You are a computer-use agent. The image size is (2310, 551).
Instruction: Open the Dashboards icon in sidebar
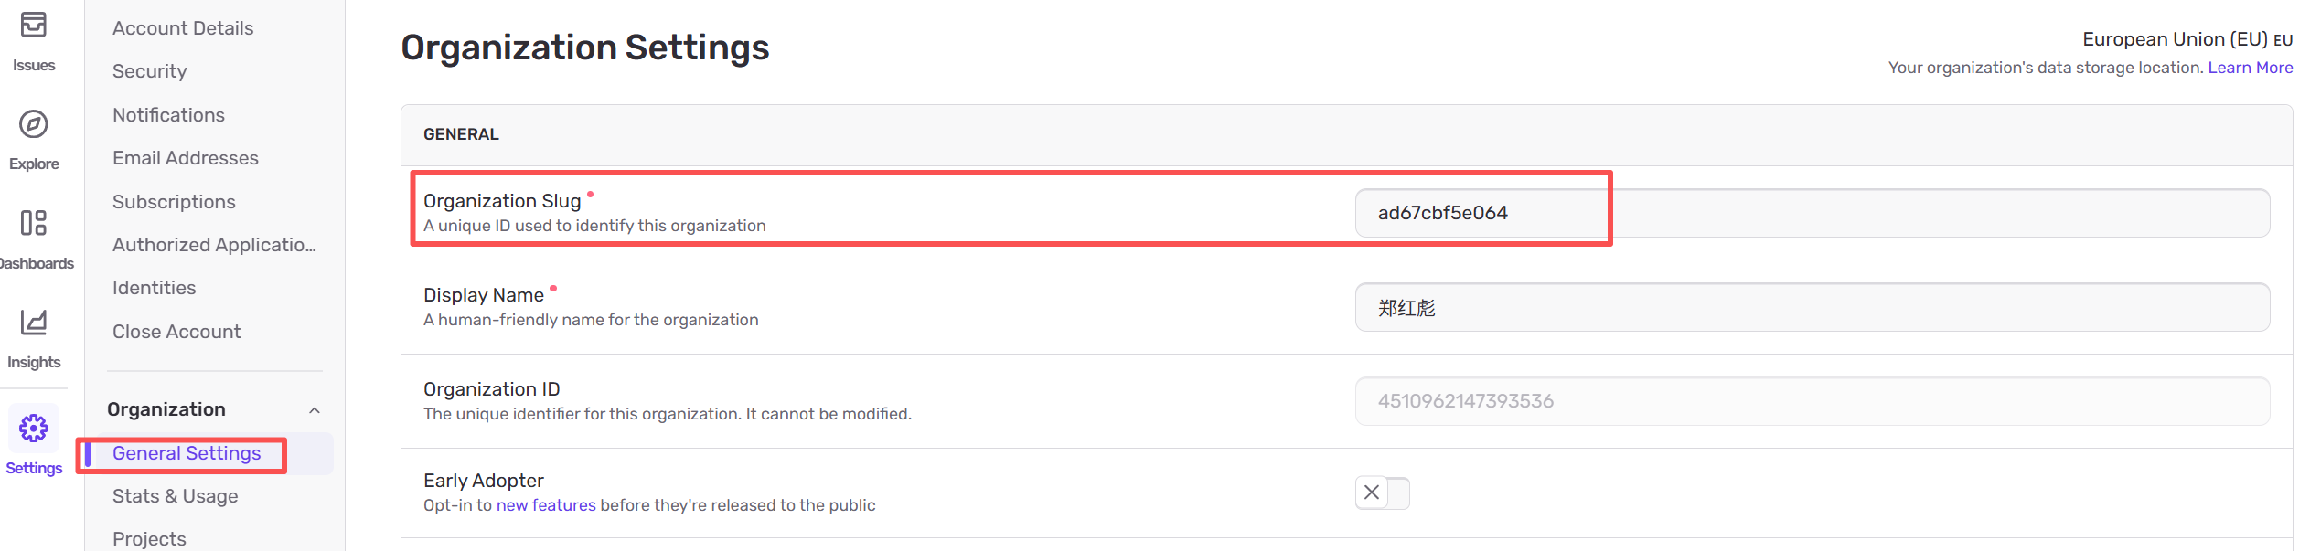[34, 223]
